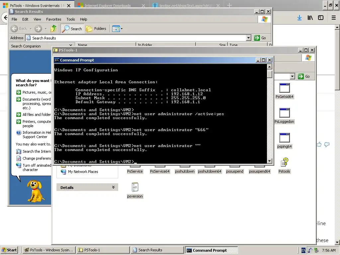Click Search the Internet option
The width and height of the screenshot is (340, 255).
[34, 151]
